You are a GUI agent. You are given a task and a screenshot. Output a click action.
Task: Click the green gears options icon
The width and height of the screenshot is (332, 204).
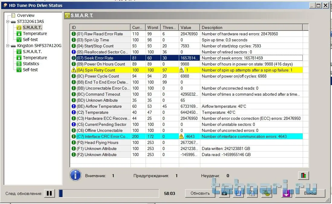tap(266, 193)
